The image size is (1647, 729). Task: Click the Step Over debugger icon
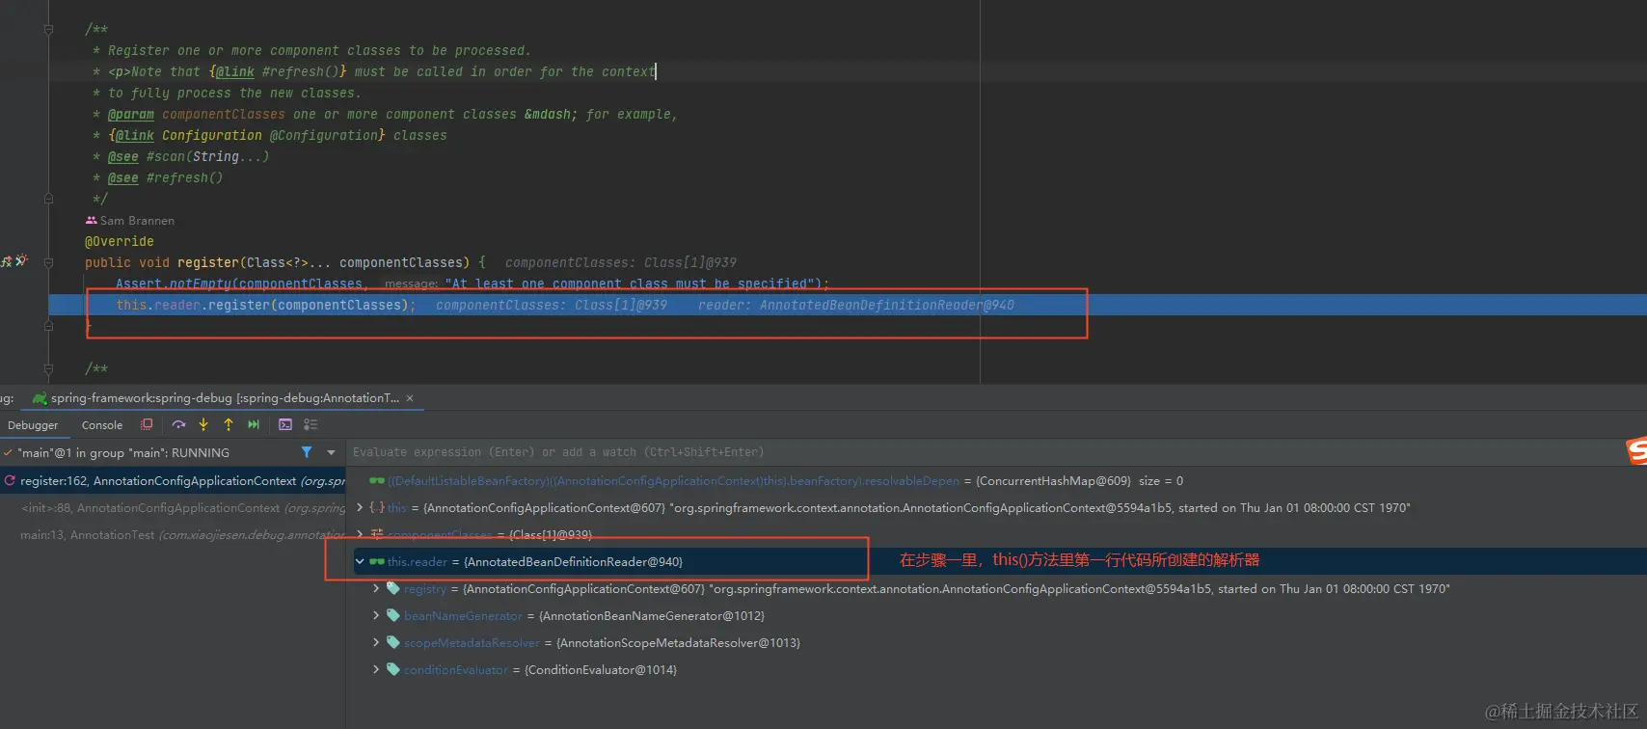click(178, 424)
